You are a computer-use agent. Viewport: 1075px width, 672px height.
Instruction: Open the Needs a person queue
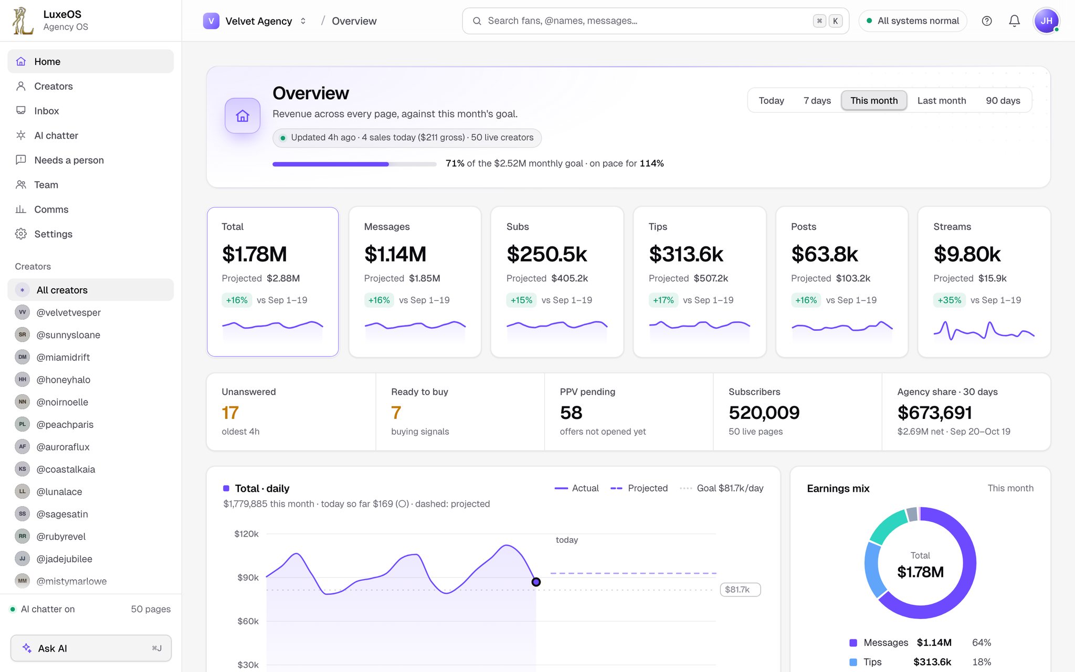(90, 160)
